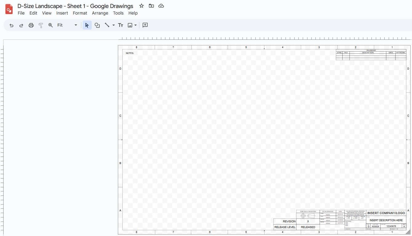Move document to folder icon
Screen dimensions: 412x236
point(151,6)
